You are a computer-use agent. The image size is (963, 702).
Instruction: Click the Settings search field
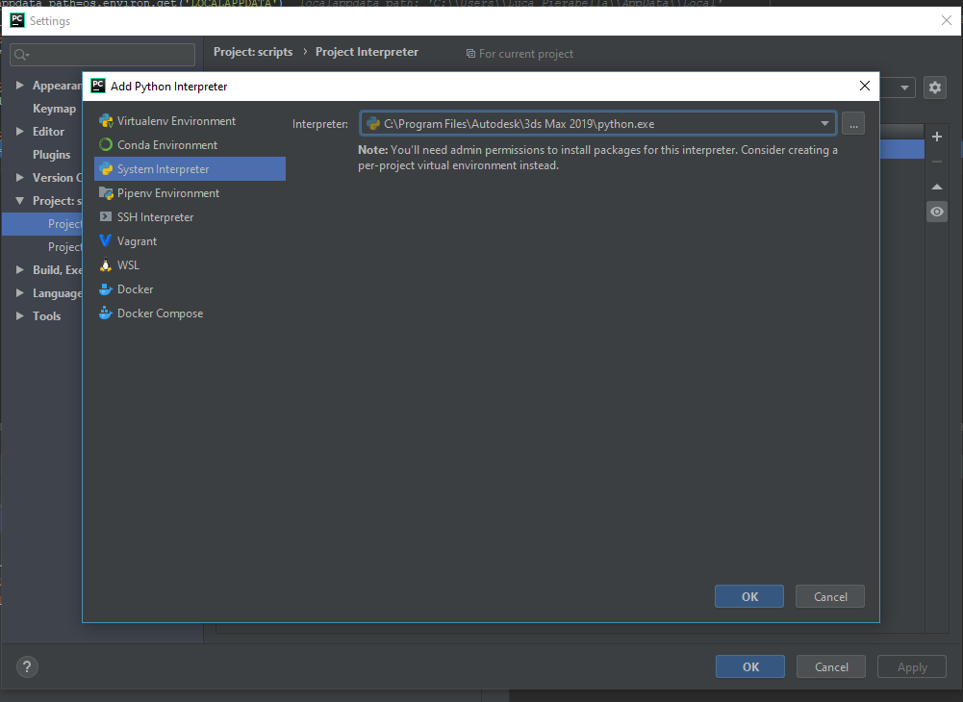(x=103, y=55)
